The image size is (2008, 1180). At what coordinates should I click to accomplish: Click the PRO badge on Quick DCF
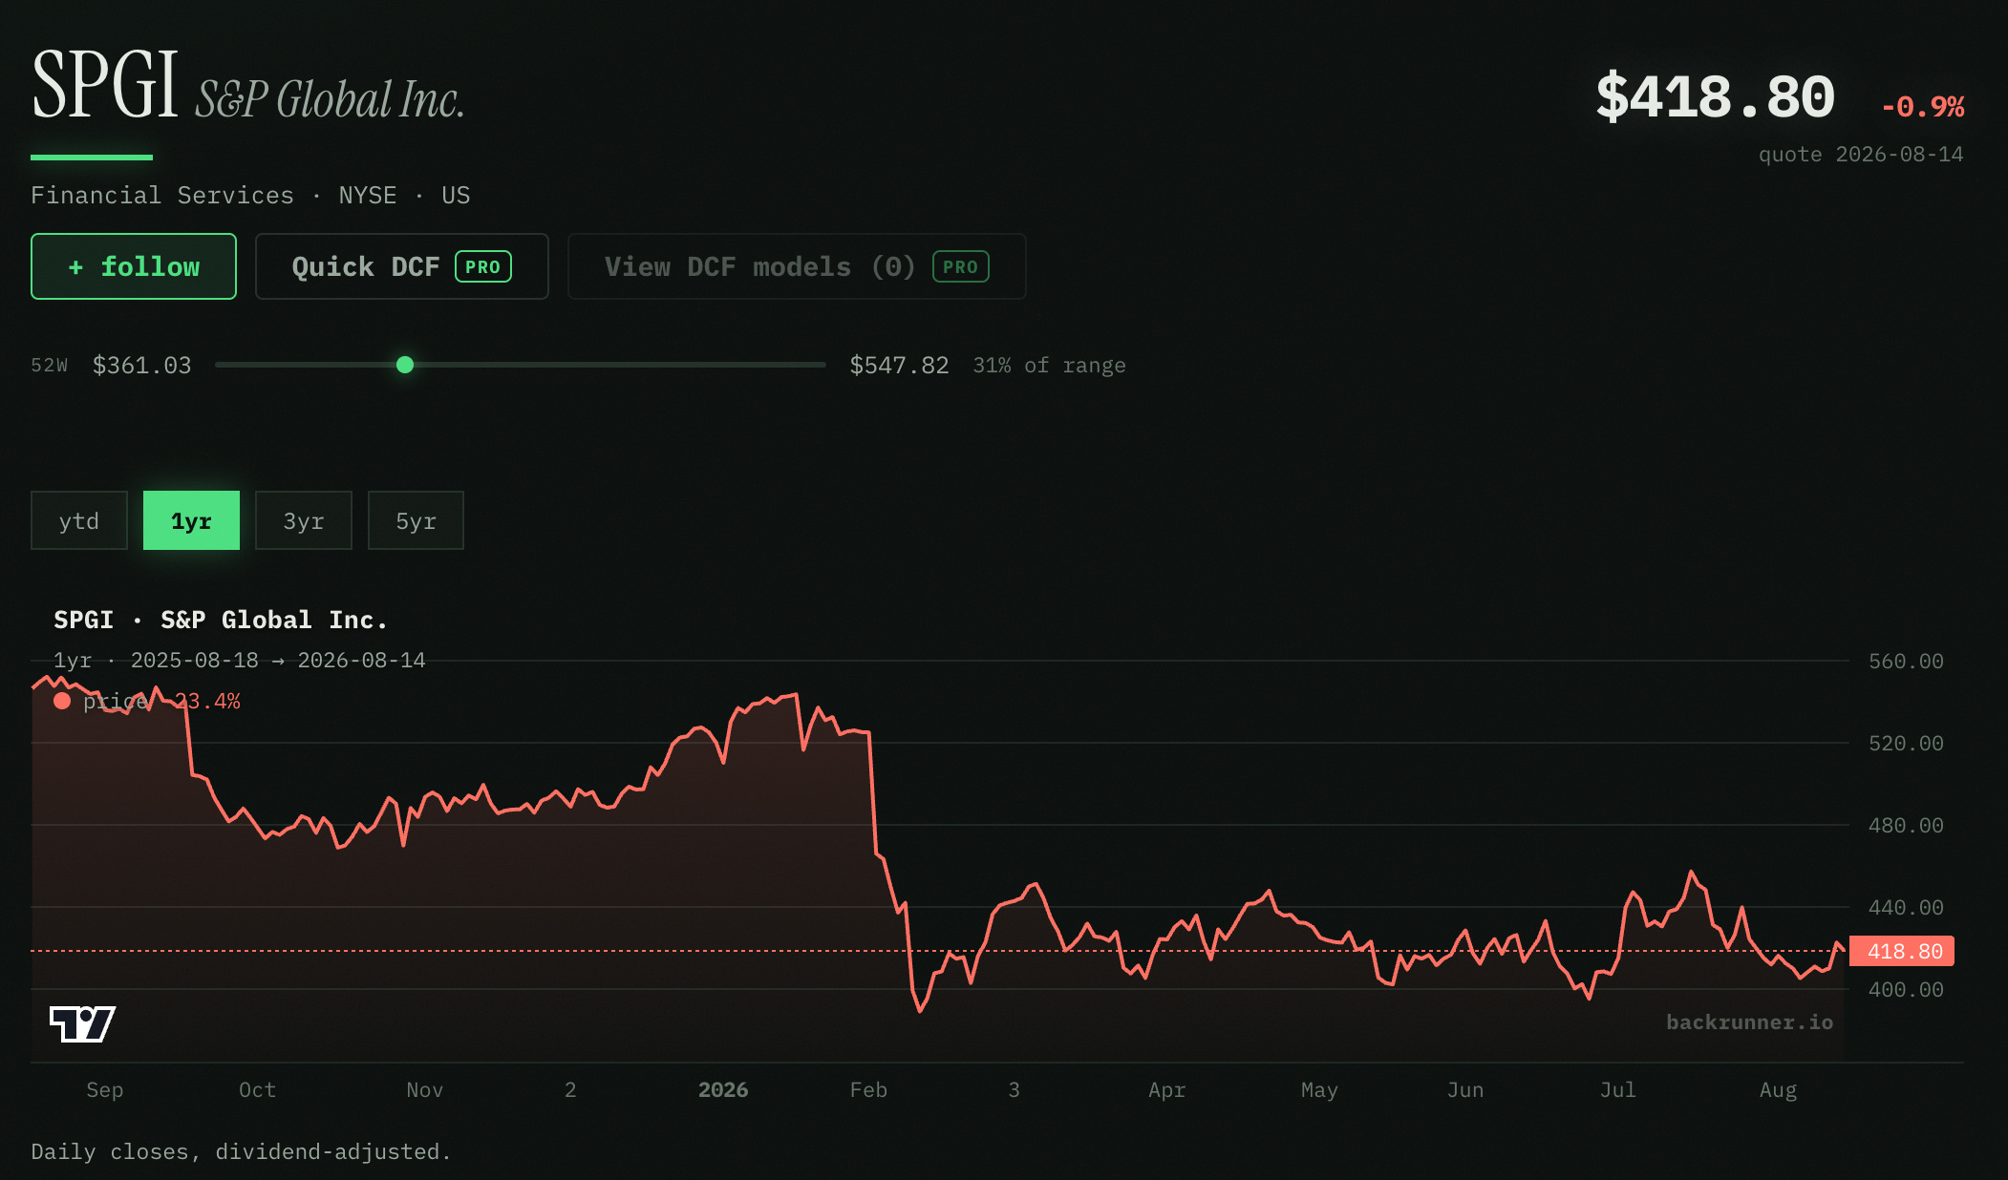pyautogui.click(x=483, y=267)
